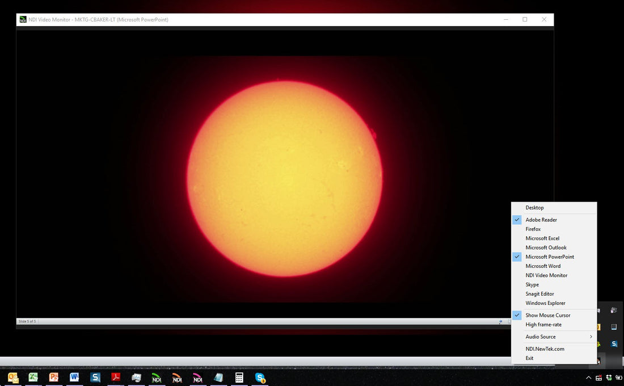Click the Slide 5 of 5 status indicator
Viewport: 624px width, 386px height.
[x=27, y=322]
